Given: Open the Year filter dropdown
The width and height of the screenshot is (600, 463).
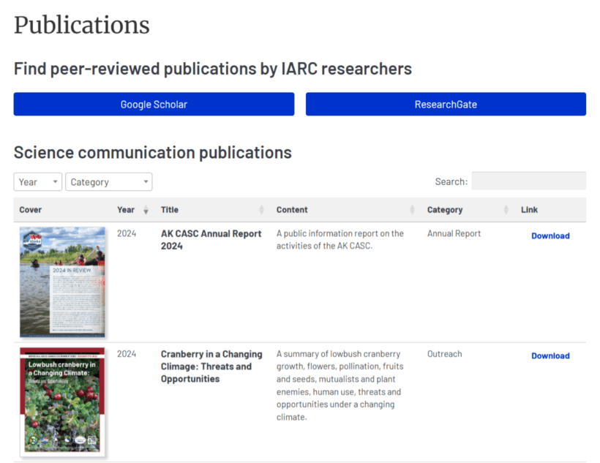Looking at the screenshot, I should point(38,182).
